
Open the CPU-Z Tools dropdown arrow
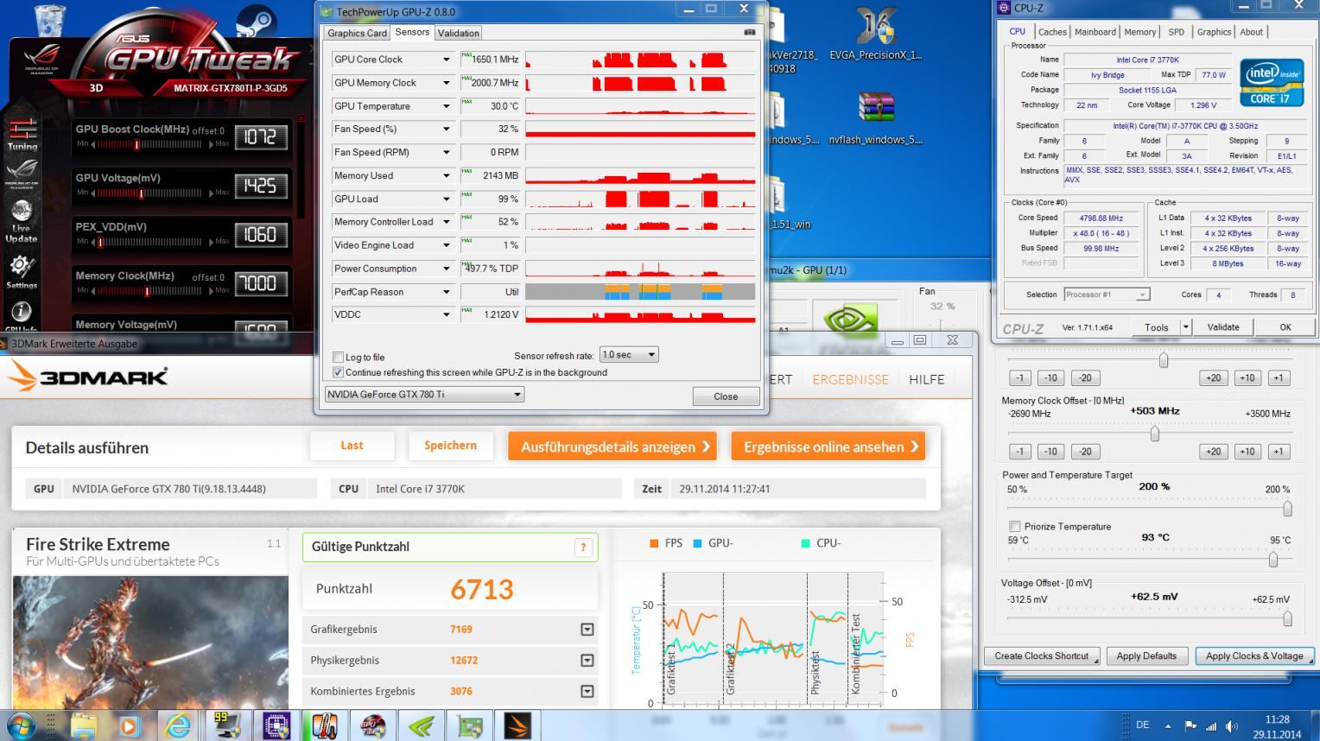pos(1185,327)
